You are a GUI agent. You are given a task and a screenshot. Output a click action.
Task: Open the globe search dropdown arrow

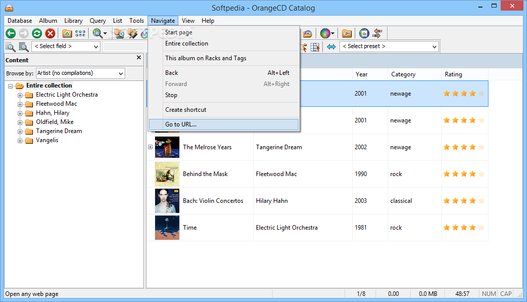click(x=105, y=33)
